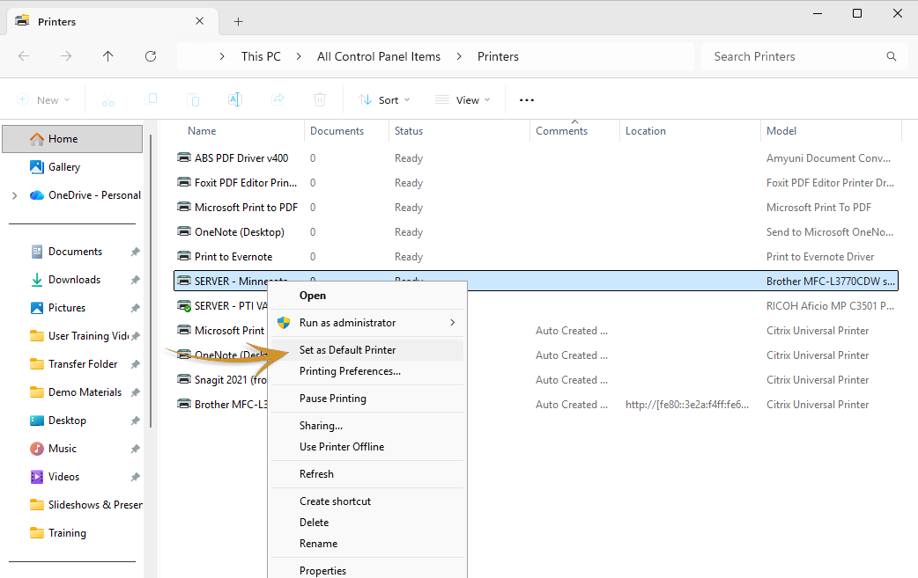
Task: Click This PC in the address bar
Action: coord(261,56)
